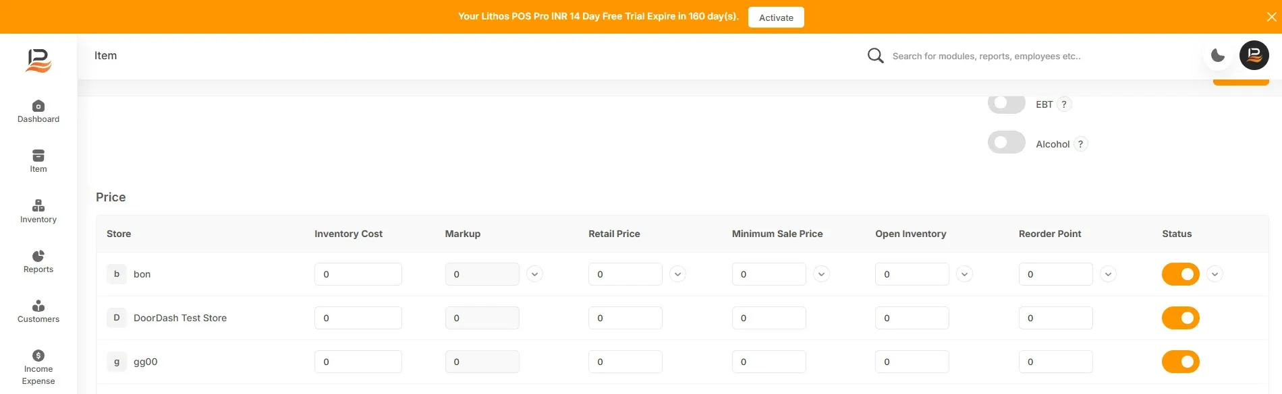Disable status toggle for DoorDash Test Store
The image size is (1282, 394).
click(x=1180, y=318)
